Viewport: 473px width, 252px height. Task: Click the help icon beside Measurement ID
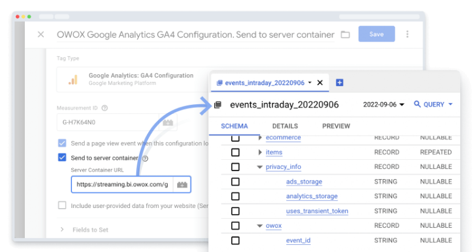click(105, 109)
